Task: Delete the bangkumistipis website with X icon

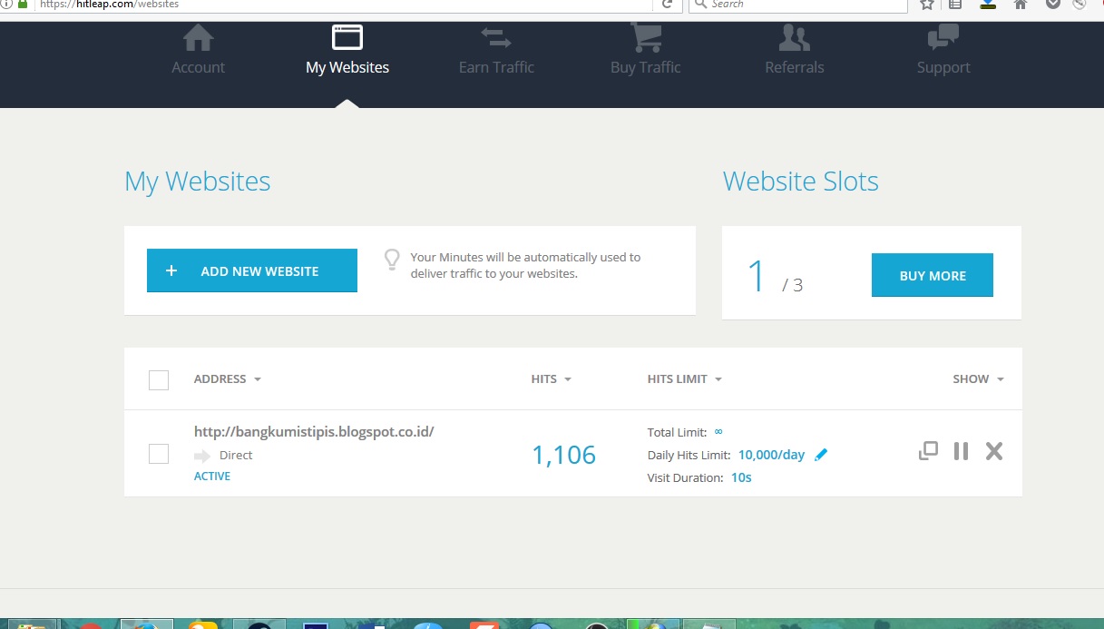Action: (x=993, y=450)
